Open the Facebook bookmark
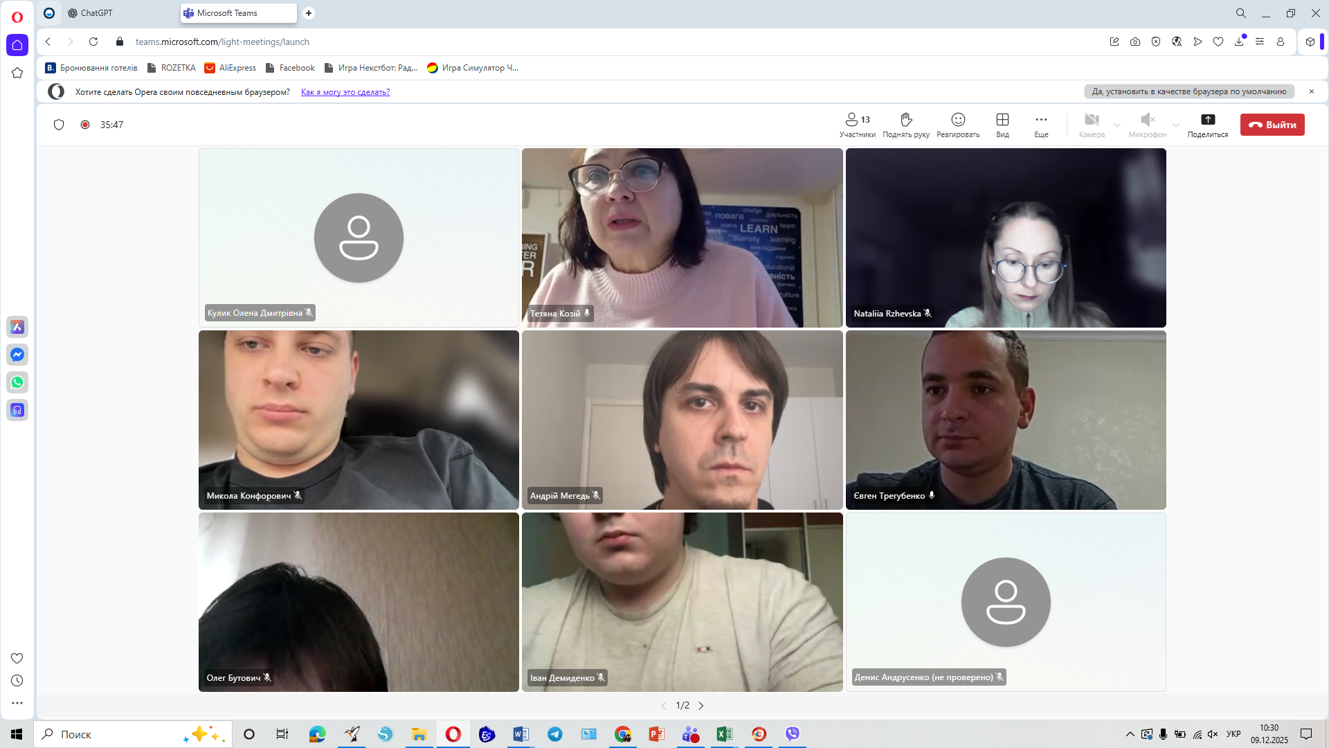1329x748 pixels. coord(296,68)
